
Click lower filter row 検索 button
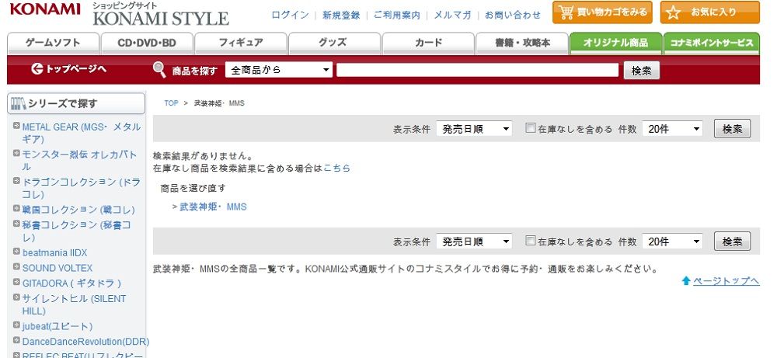click(x=732, y=242)
